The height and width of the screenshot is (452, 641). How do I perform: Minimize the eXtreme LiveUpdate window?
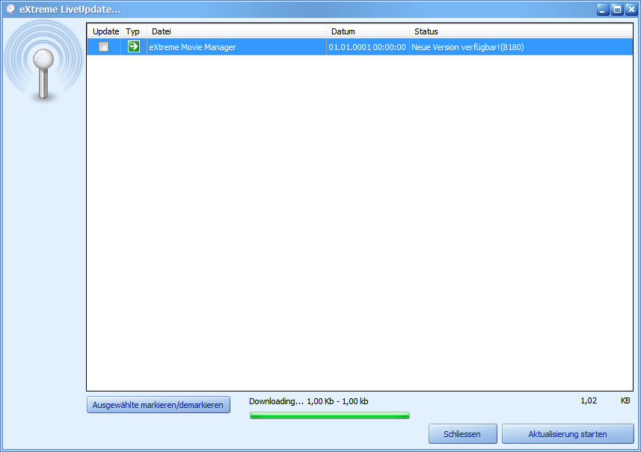click(603, 10)
